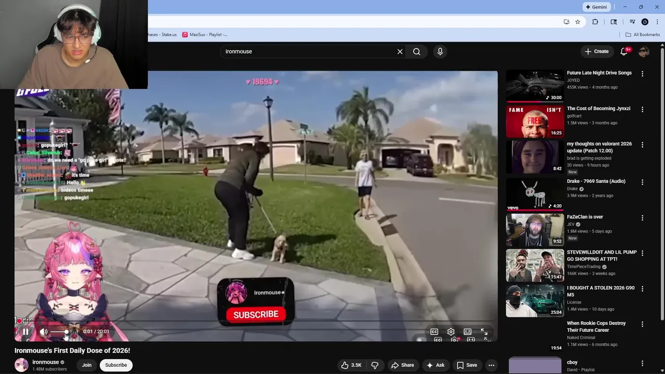Open options for Rookie Cops video
The image size is (665, 374).
[642, 324]
